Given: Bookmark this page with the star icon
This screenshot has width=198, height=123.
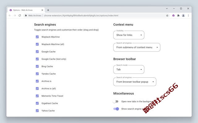Looking at the screenshot, I should click(167, 15).
